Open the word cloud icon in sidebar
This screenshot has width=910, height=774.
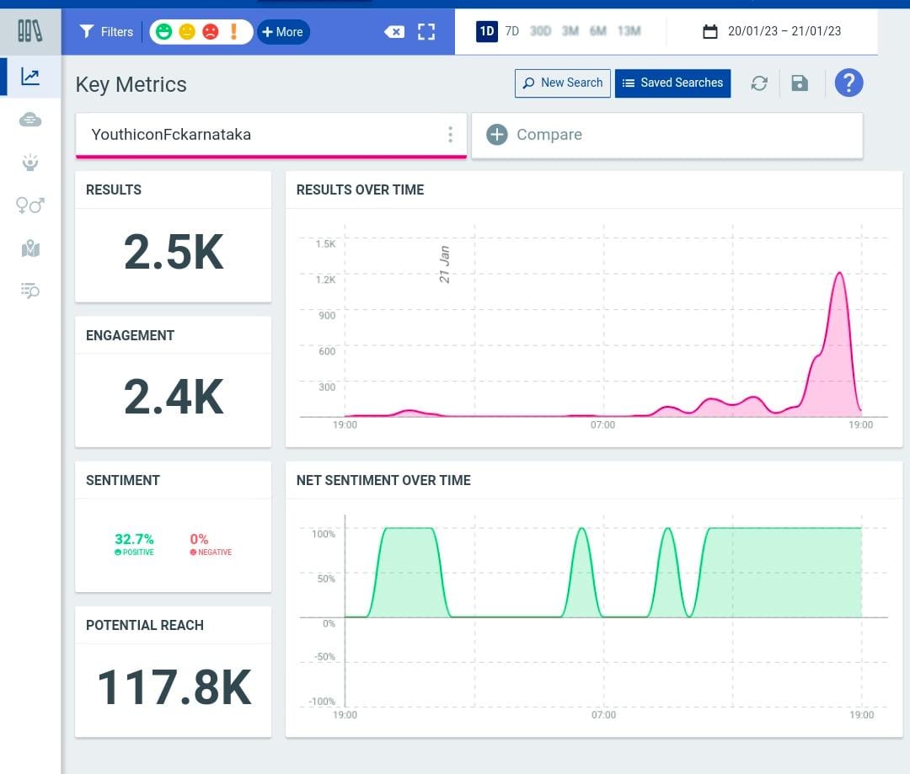[x=30, y=120]
